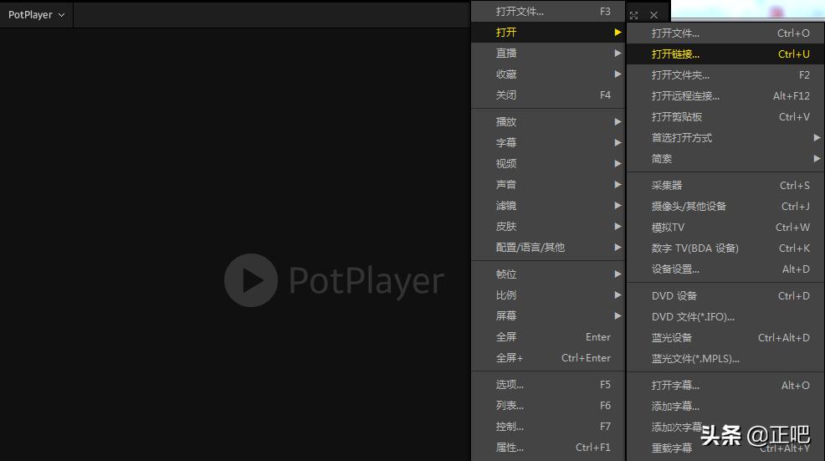Image resolution: width=825 pixels, height=461 pixels.
Task: Open 属性... Ctrl+F1 item
Action: pyautogui.click(x=548, y=448)
